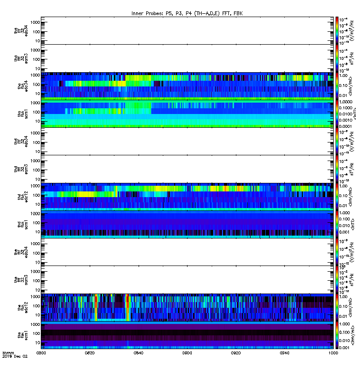Screen dimensions: 356x380
Task: Select the color bar of the fbk edc12 panel
Action: coord(337,307)
